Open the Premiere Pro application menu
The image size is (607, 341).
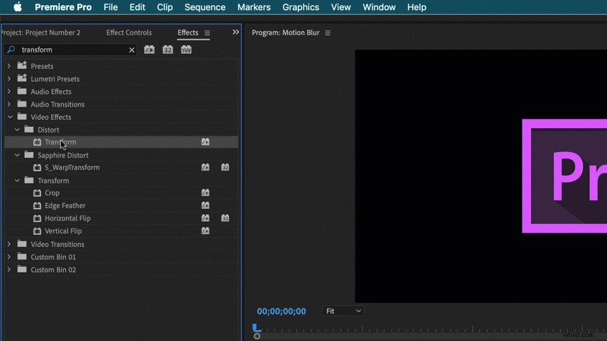pyautogui.click(x=63, y=7)
